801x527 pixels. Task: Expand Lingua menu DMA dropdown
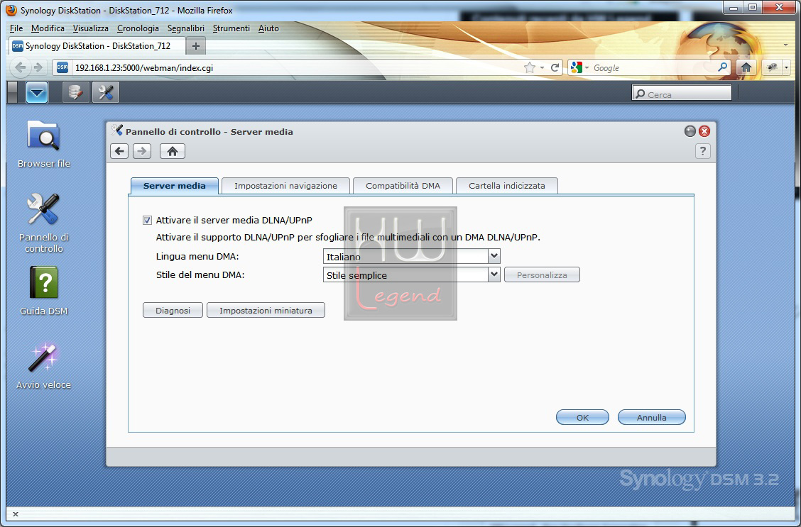(x=494, y=256)
